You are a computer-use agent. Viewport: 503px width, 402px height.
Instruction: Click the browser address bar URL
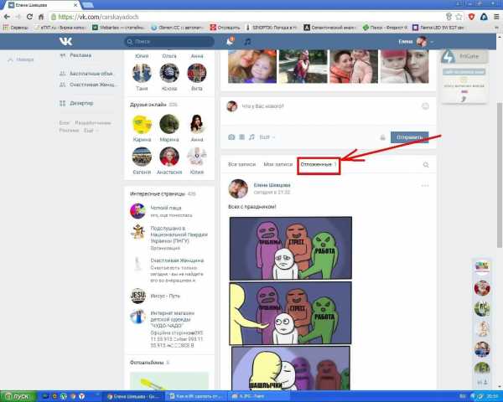(98, 17)
